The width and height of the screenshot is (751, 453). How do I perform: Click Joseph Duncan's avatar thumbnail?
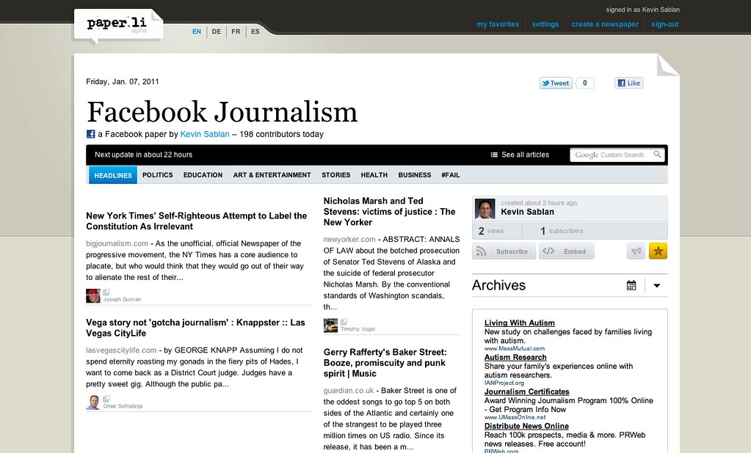click(x=93, y=295)
